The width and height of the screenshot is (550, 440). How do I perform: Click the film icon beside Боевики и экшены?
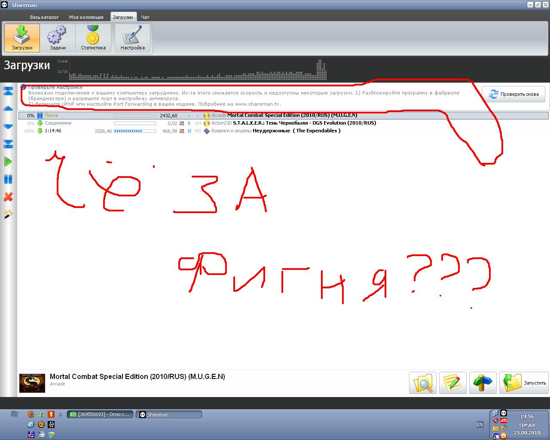(207, 131)
